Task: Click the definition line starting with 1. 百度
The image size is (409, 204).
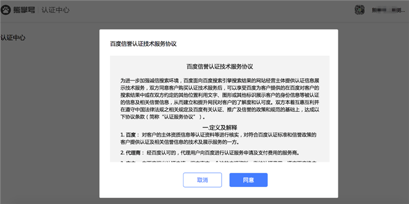Action: pyautogui.click(x=218, y=135)
